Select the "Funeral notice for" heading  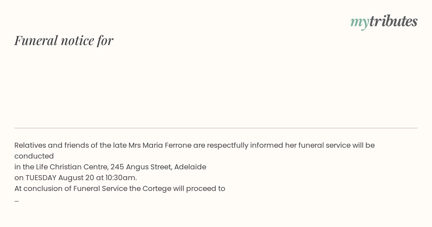(64, 40)
